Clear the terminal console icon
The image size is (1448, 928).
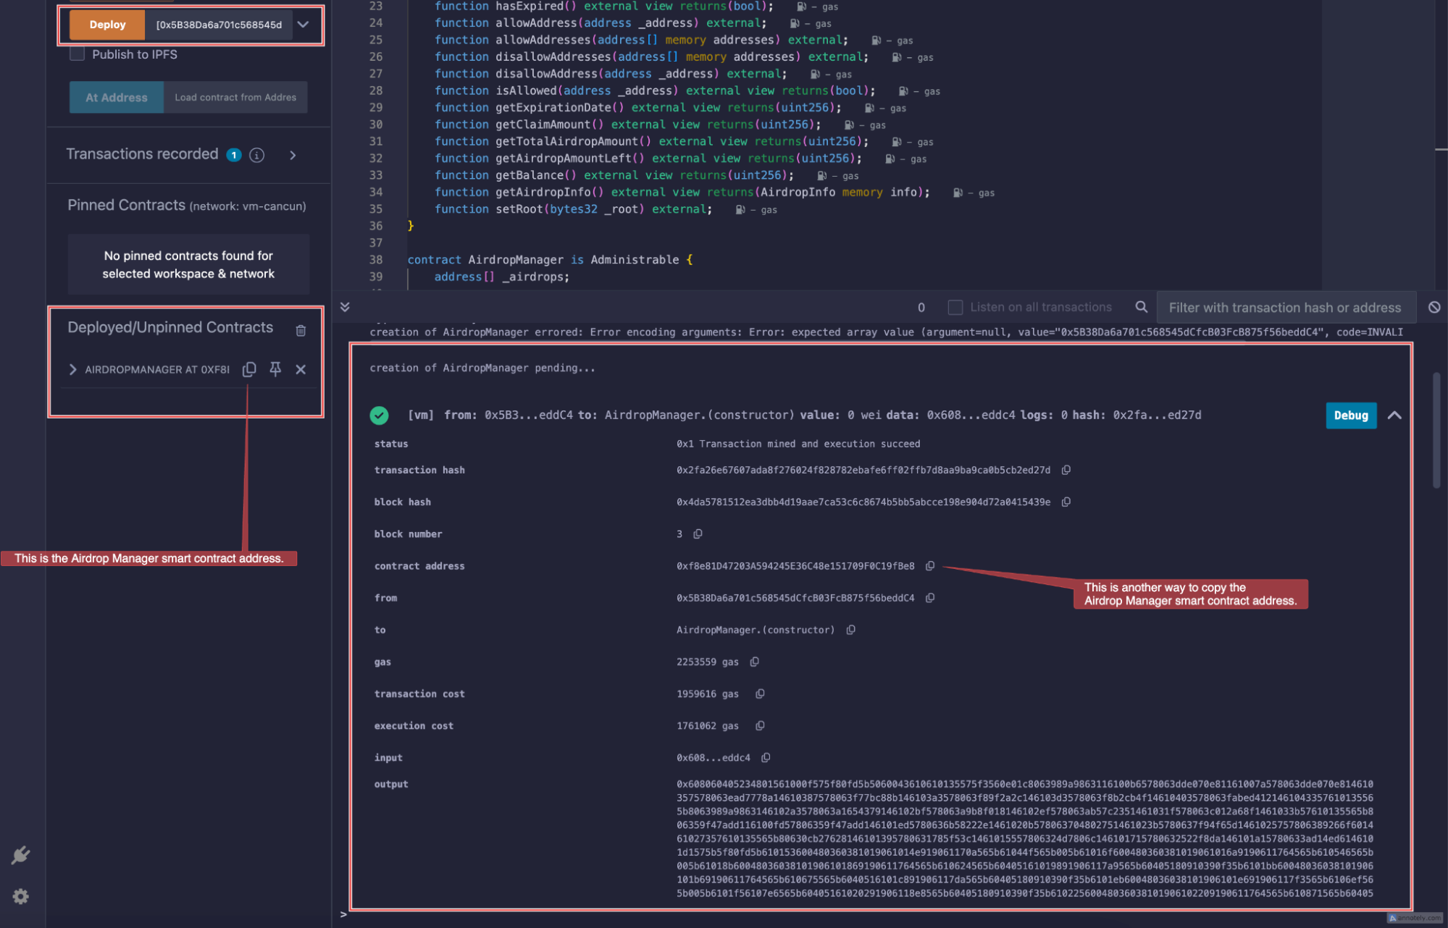1434,307
